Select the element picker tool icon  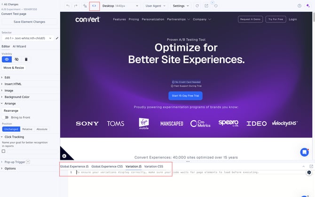[x=85, y=6]
